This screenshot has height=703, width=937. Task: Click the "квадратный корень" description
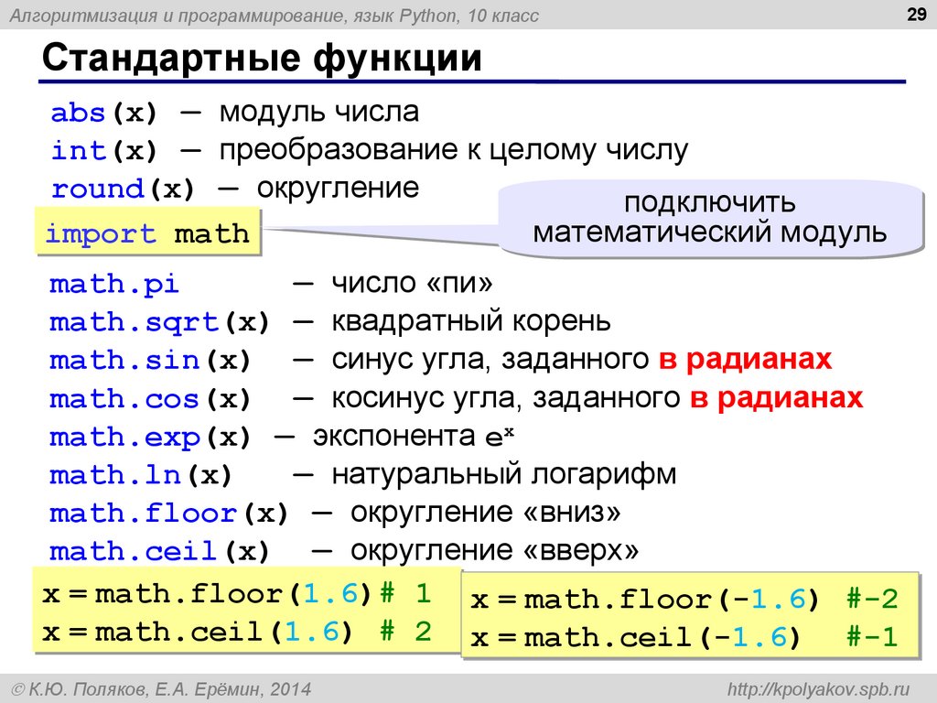[471, 321]
